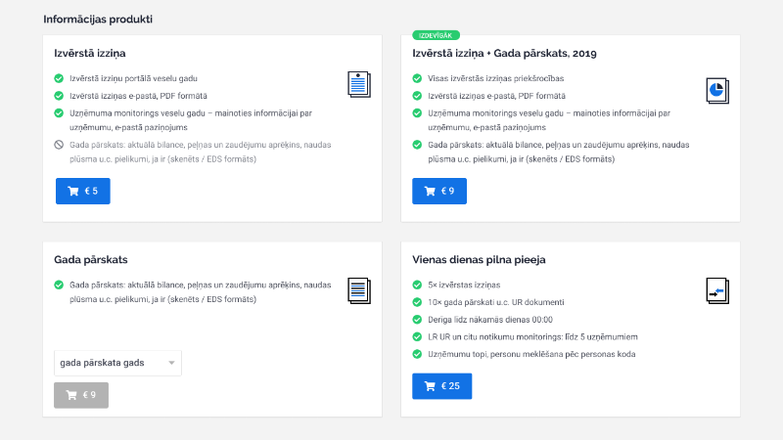Click the 'Gada pārskats' card heading
Viewport: 783px width, 440px height.
[x=91, y=260]
